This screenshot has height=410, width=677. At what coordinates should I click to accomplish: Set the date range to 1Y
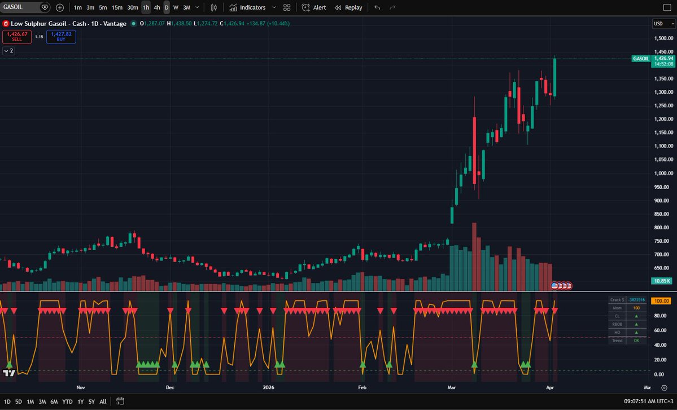point(80,402)
